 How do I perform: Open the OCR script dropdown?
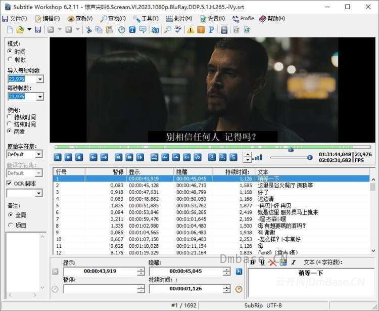[39, 193]
